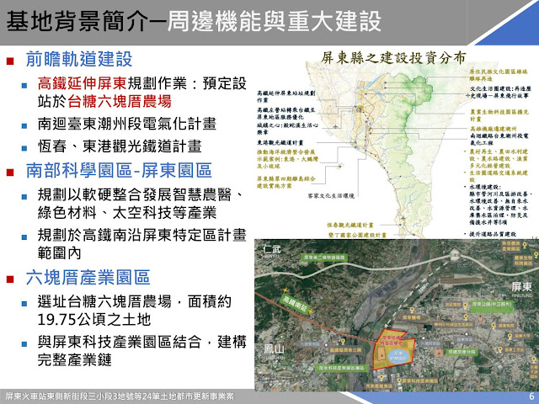Select the bullet 南迴臺東潮州段電氣化計畫
Viewport: 539px width, 404px height.
pyautogui.click(x=127, y=124)
